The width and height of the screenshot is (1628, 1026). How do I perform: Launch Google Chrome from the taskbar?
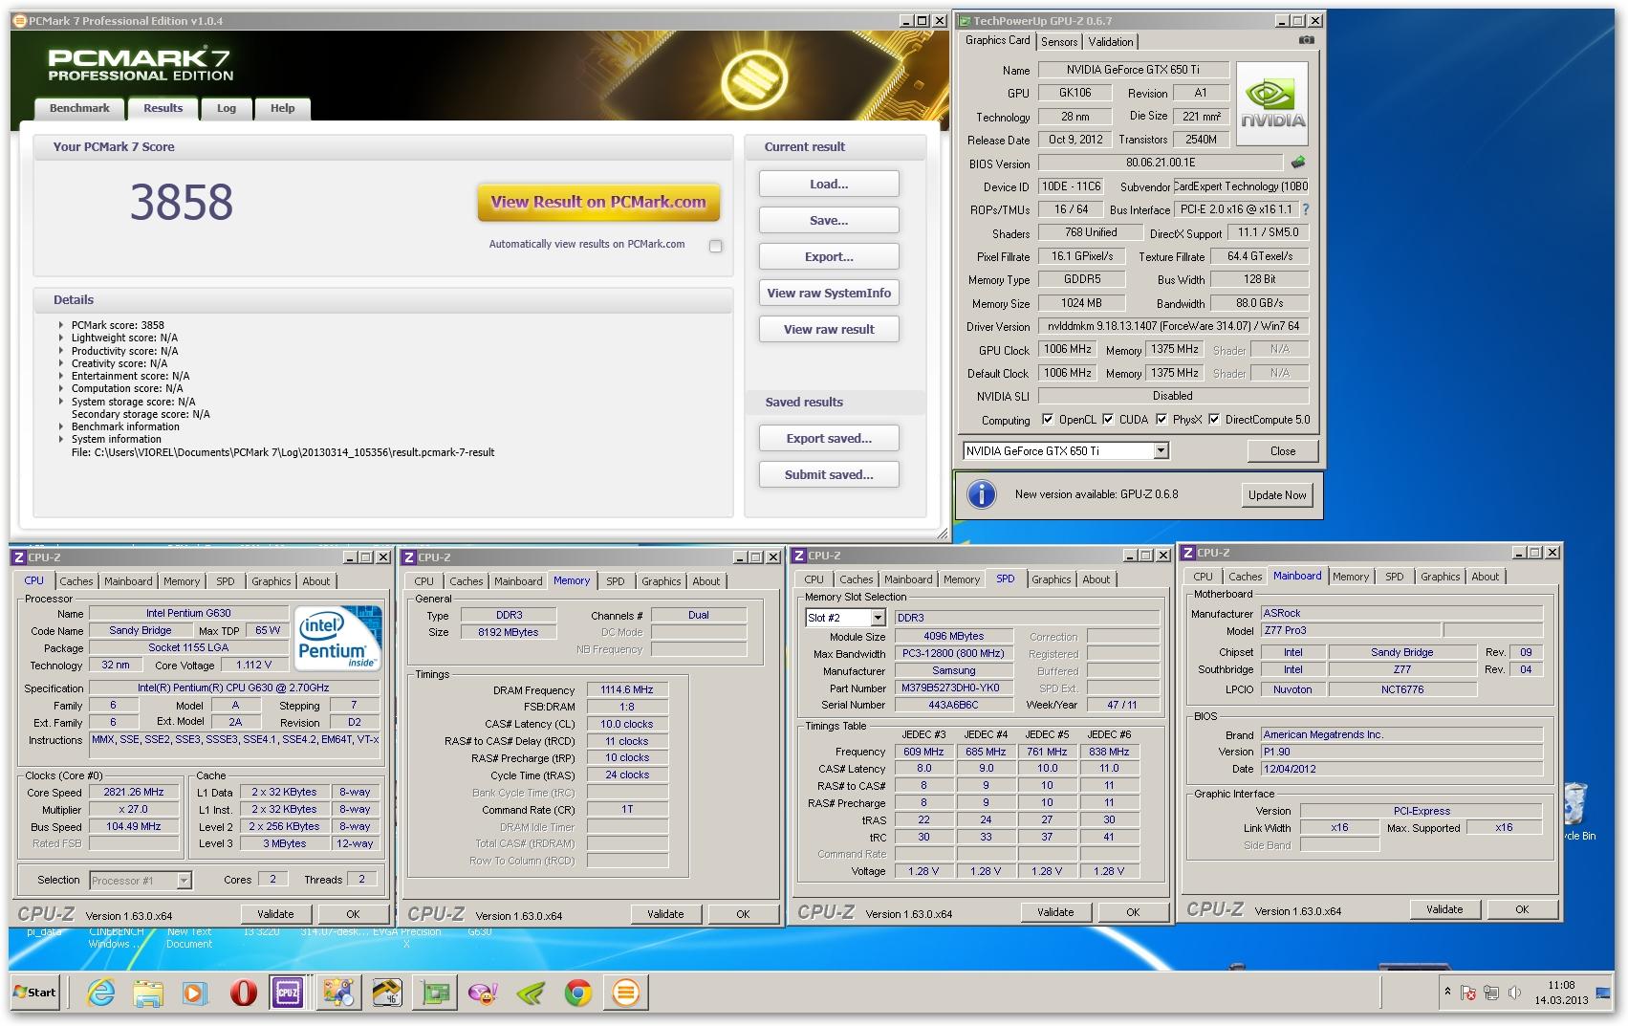click(x=577, y=993)
